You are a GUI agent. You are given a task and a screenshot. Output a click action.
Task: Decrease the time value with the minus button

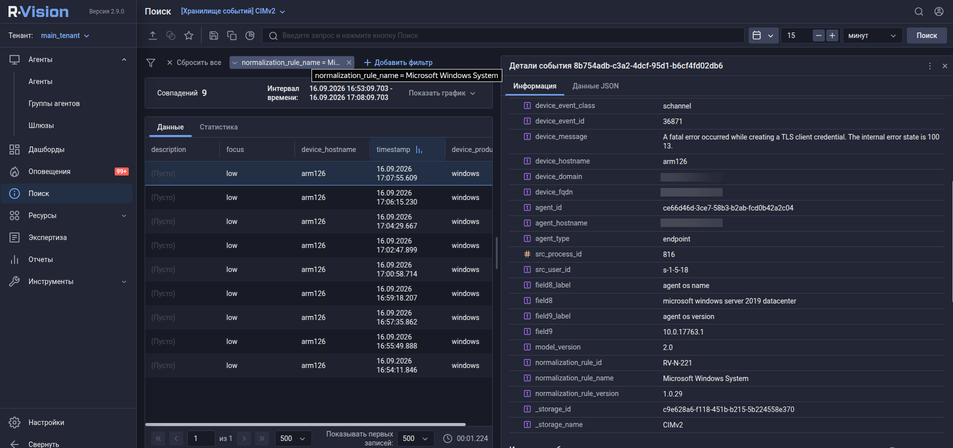coord(819,35)
